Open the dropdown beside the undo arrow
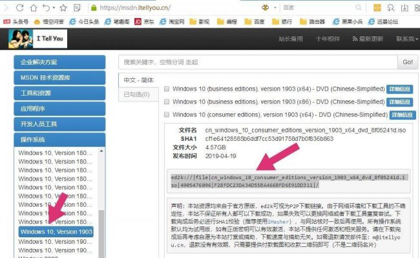The height and width of the screenshot is (258, 420). point(54,8)
